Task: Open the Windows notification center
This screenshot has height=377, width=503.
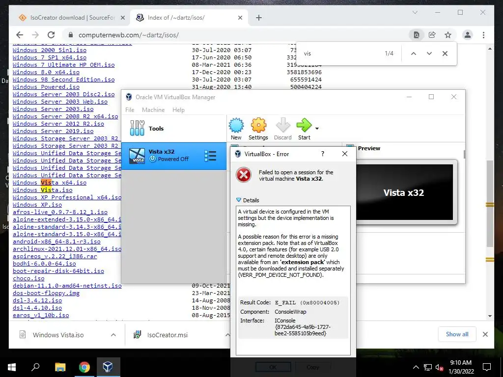Action: click(x=487, y=367)
